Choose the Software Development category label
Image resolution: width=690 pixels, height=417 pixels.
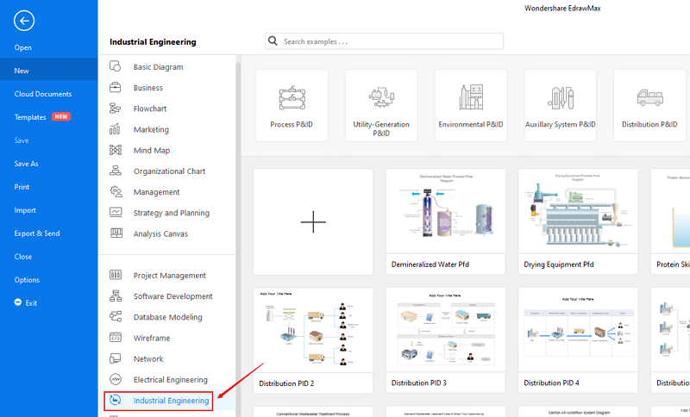173,296
